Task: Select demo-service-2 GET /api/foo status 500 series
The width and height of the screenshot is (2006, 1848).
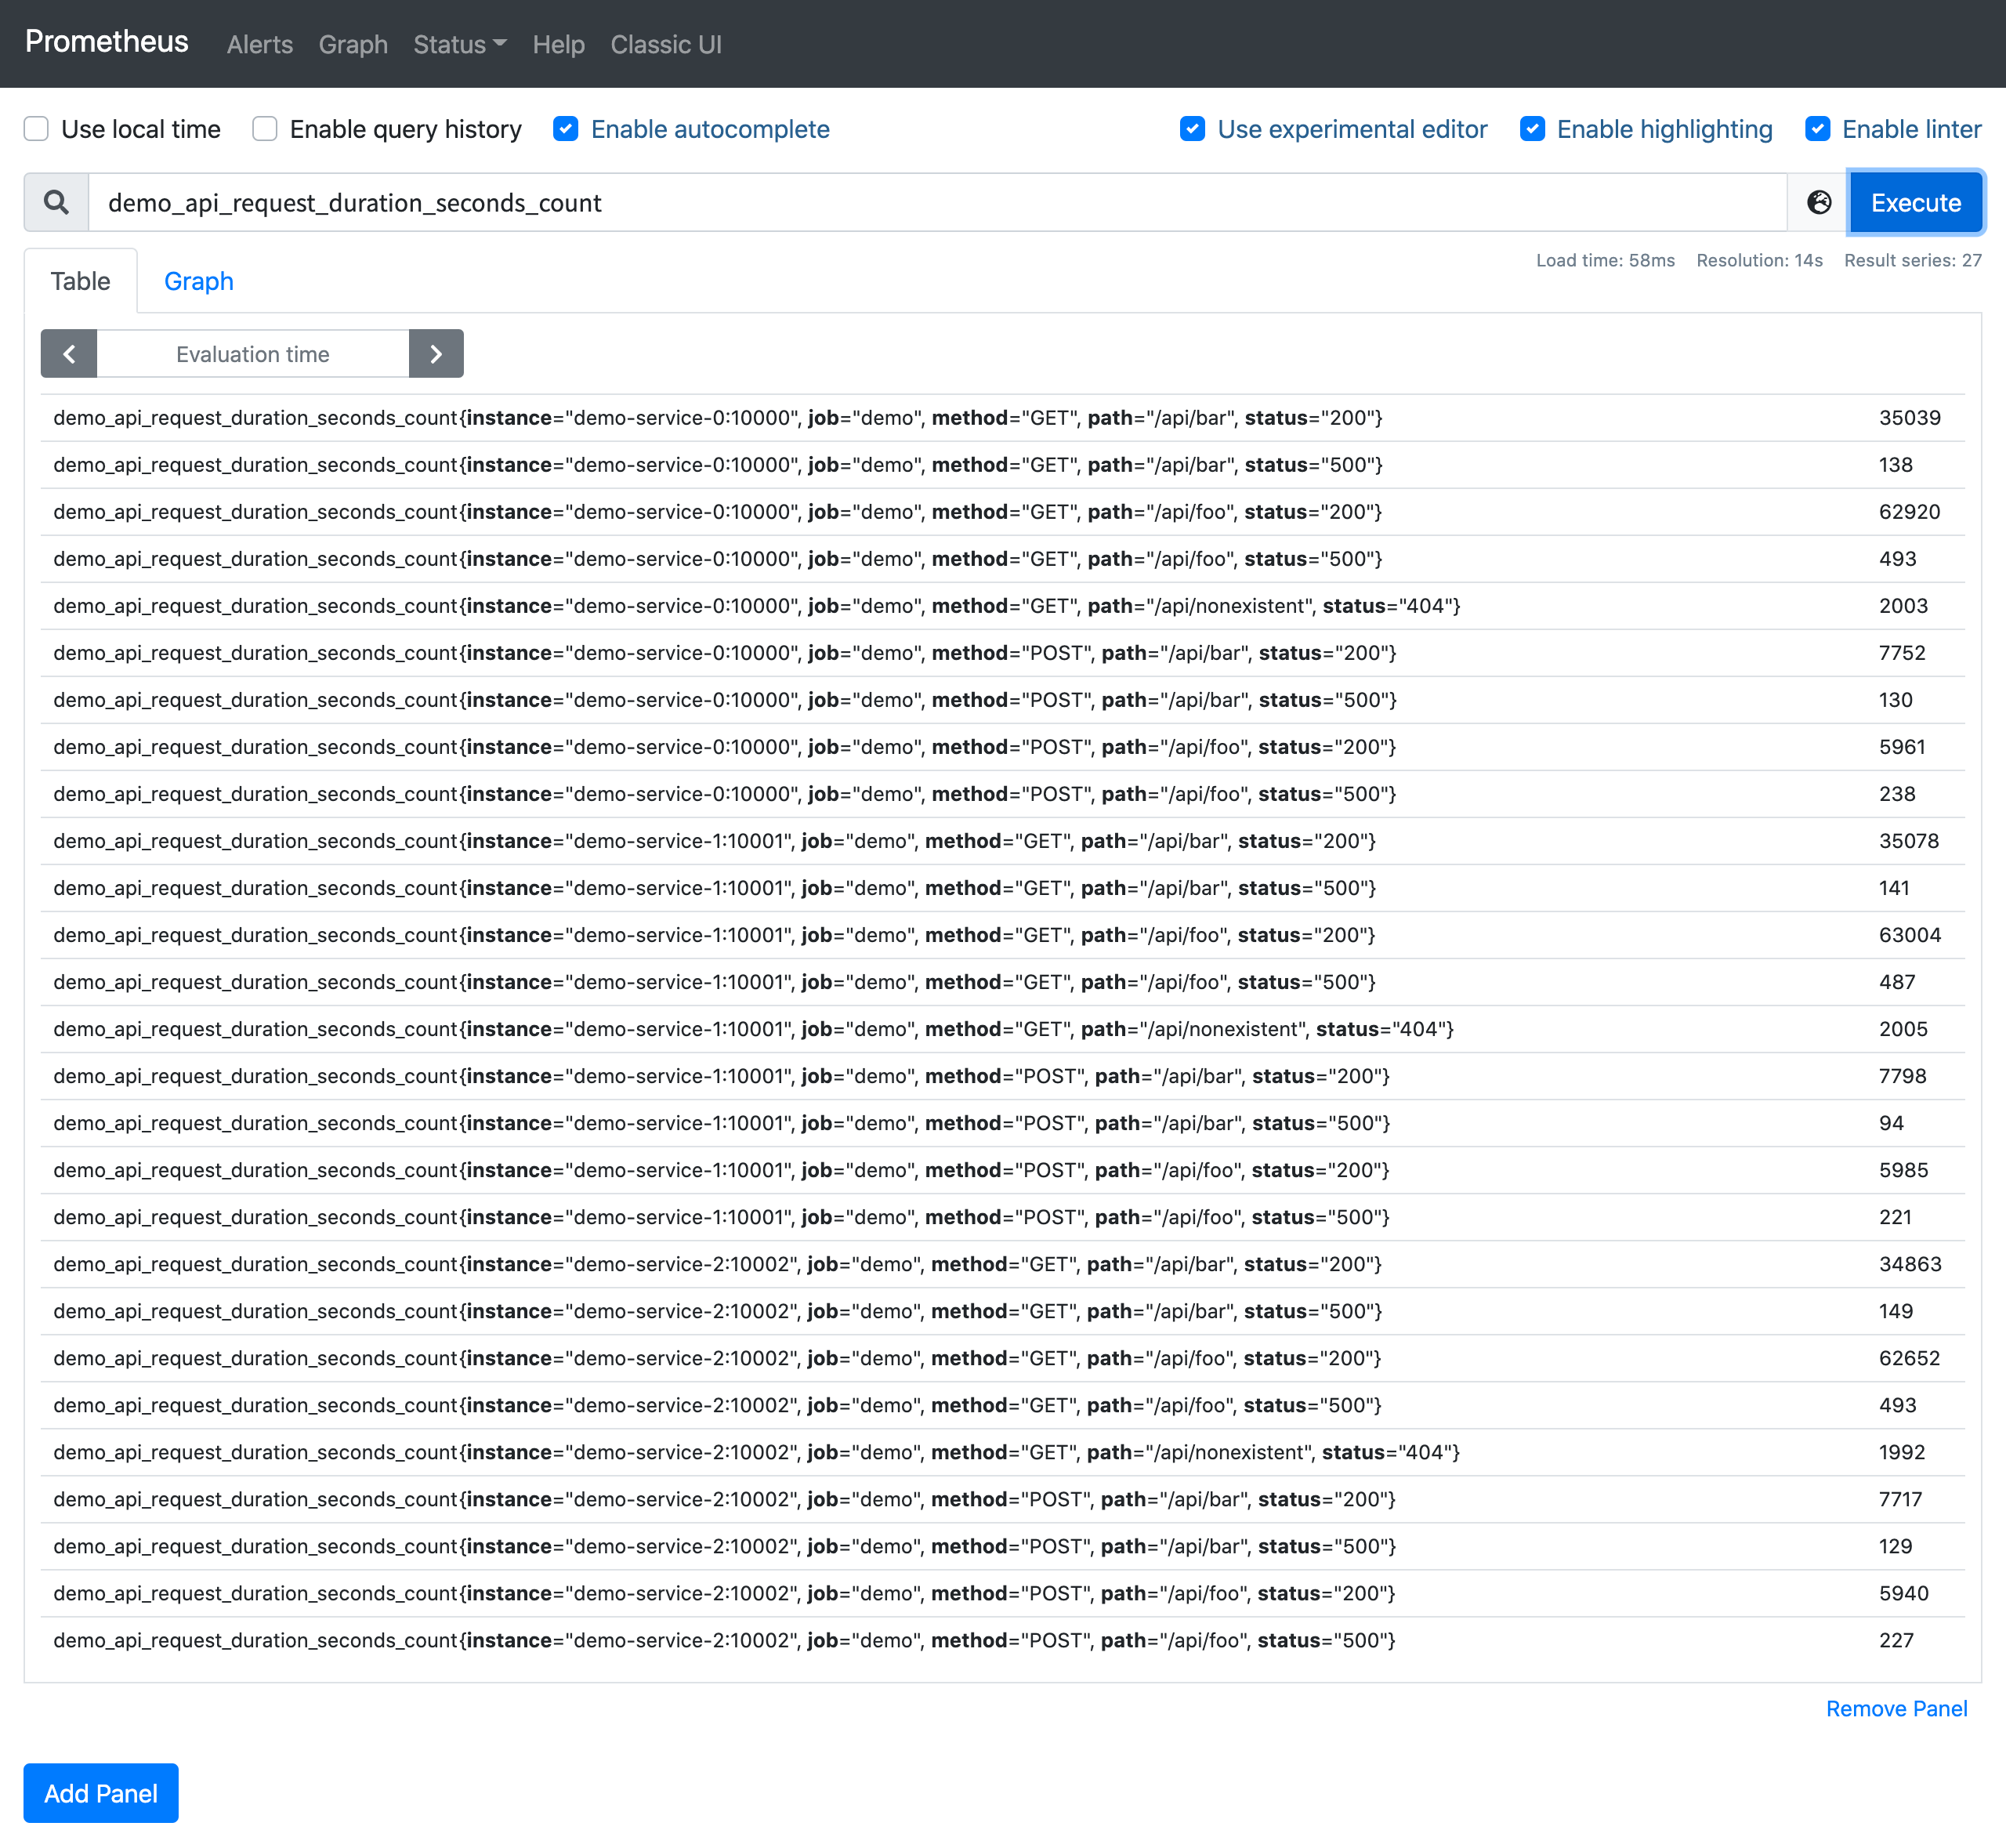Action: [1003, 1405]
